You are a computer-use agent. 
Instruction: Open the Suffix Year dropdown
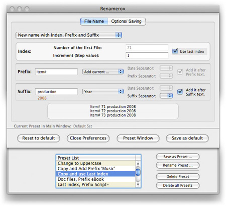point(102,92)
